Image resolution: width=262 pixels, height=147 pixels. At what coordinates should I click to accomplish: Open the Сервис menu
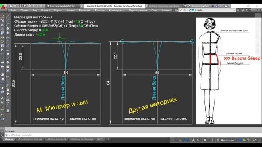click(x=70, y=10)
